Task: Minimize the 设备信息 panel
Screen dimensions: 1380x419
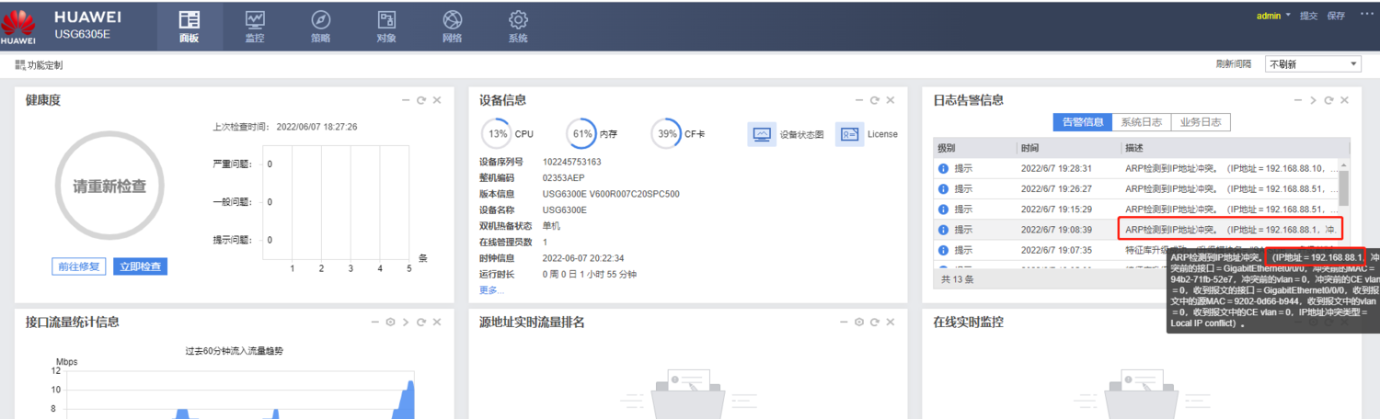Action: [x=859, y=100]
